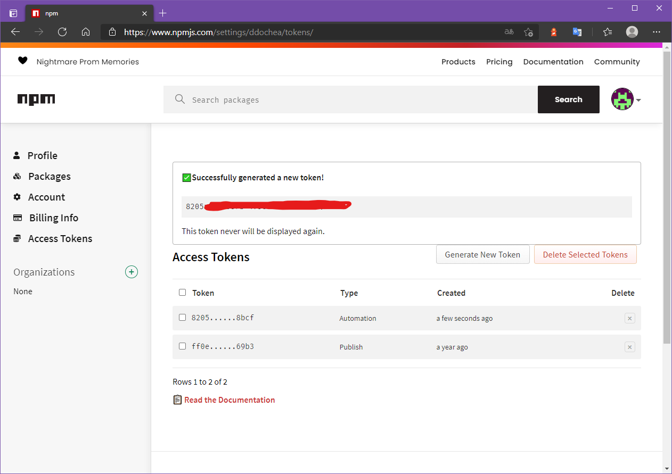Click the browser address bar URL

pyautogui.click(x=218, y=32)
